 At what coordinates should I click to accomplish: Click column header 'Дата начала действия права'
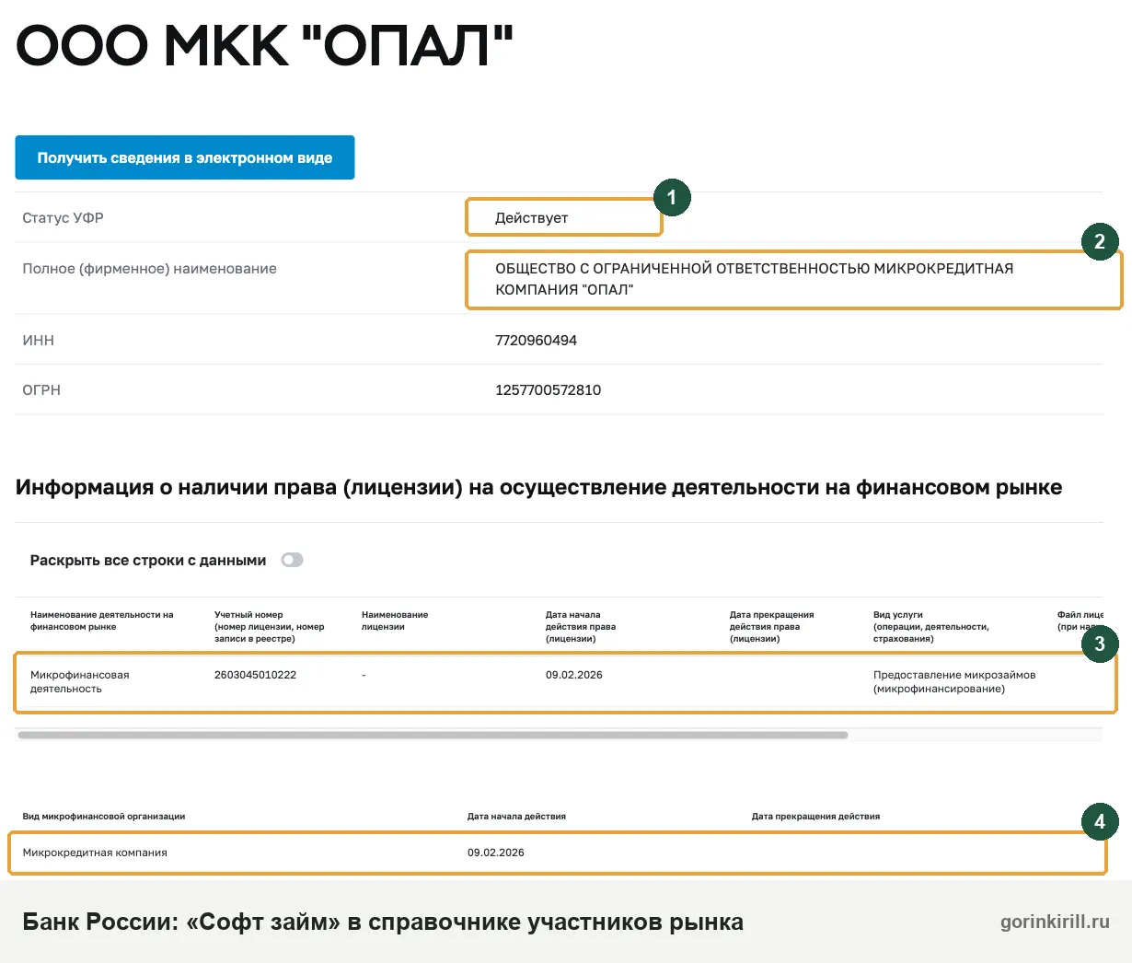581,626
